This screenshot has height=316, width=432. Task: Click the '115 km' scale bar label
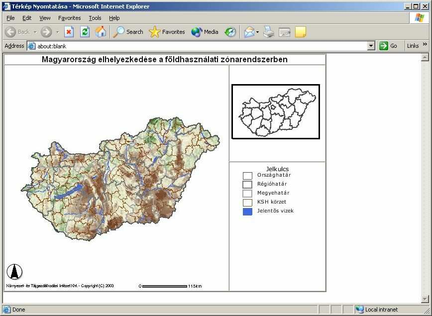[195, 286]
